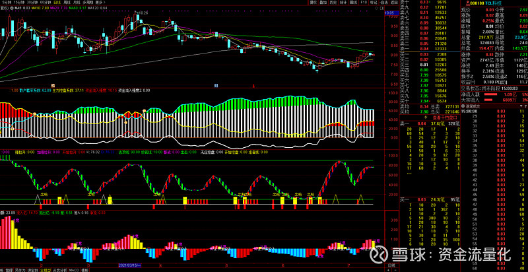Open the 历史 history button
The width and height of the screenshot is (528, 272).
[333, 3]
